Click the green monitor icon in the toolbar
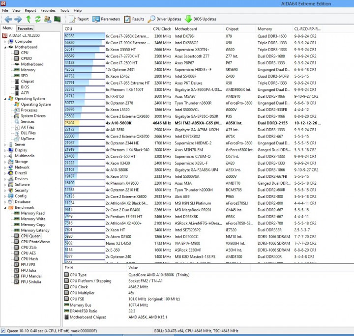This screenshot has width=354, height=336. pos(58,19)
